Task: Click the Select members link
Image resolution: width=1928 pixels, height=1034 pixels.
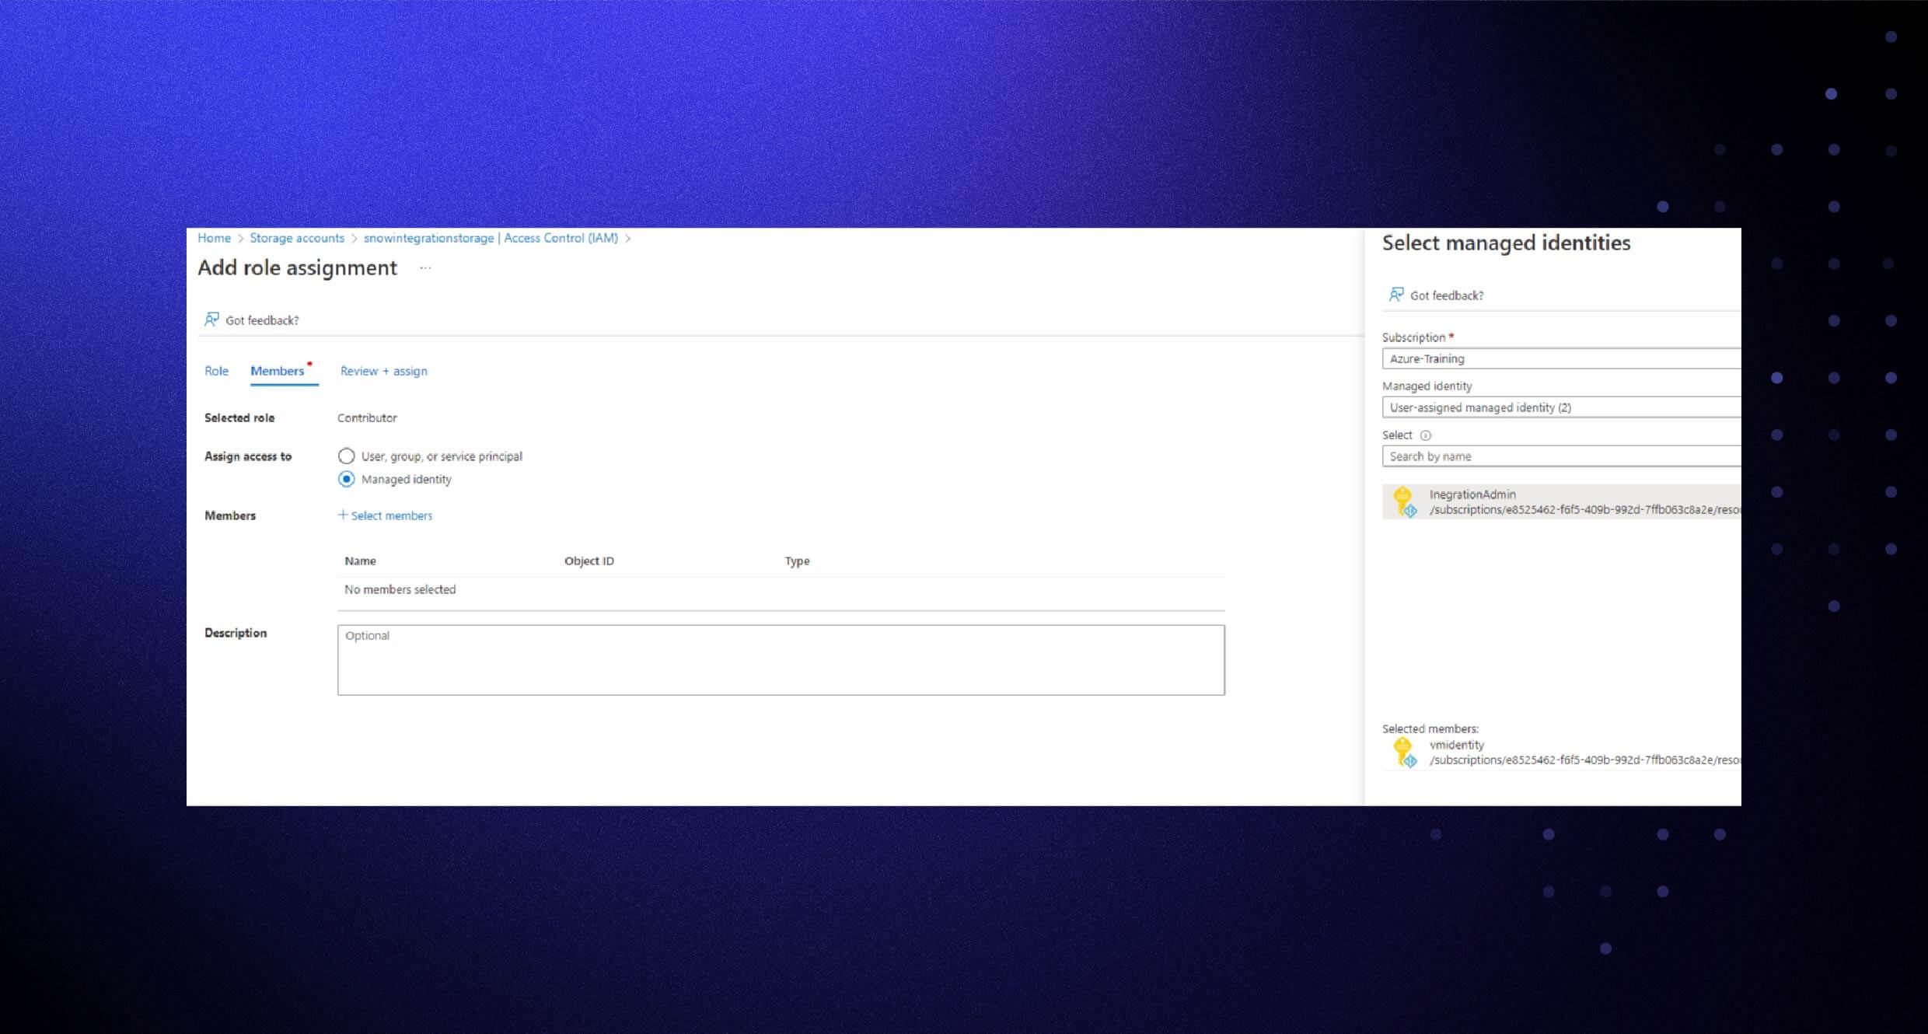Action: pos(392,515)
